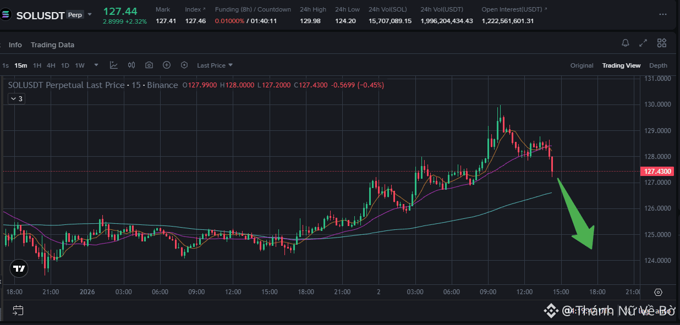
Task: Change the candlestick chart style
Action: pyautogui.click(x=131, y=65)
